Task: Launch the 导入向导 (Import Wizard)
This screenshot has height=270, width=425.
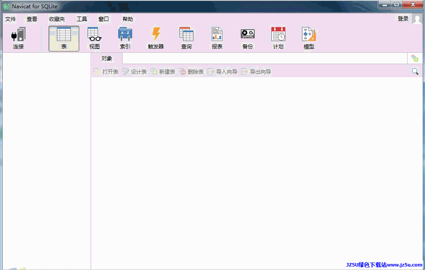Action: tap(222, 72)
